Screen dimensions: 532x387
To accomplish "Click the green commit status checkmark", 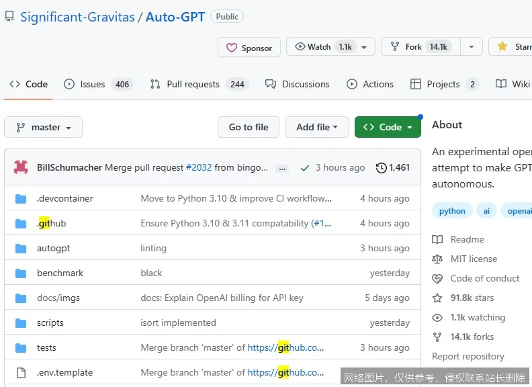I will pyautogui.click(x=305, y=168).
